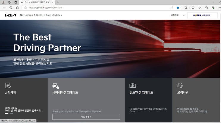The image size is (221, 123).
Task: Refresh the current page
Action: coord(11,8)
